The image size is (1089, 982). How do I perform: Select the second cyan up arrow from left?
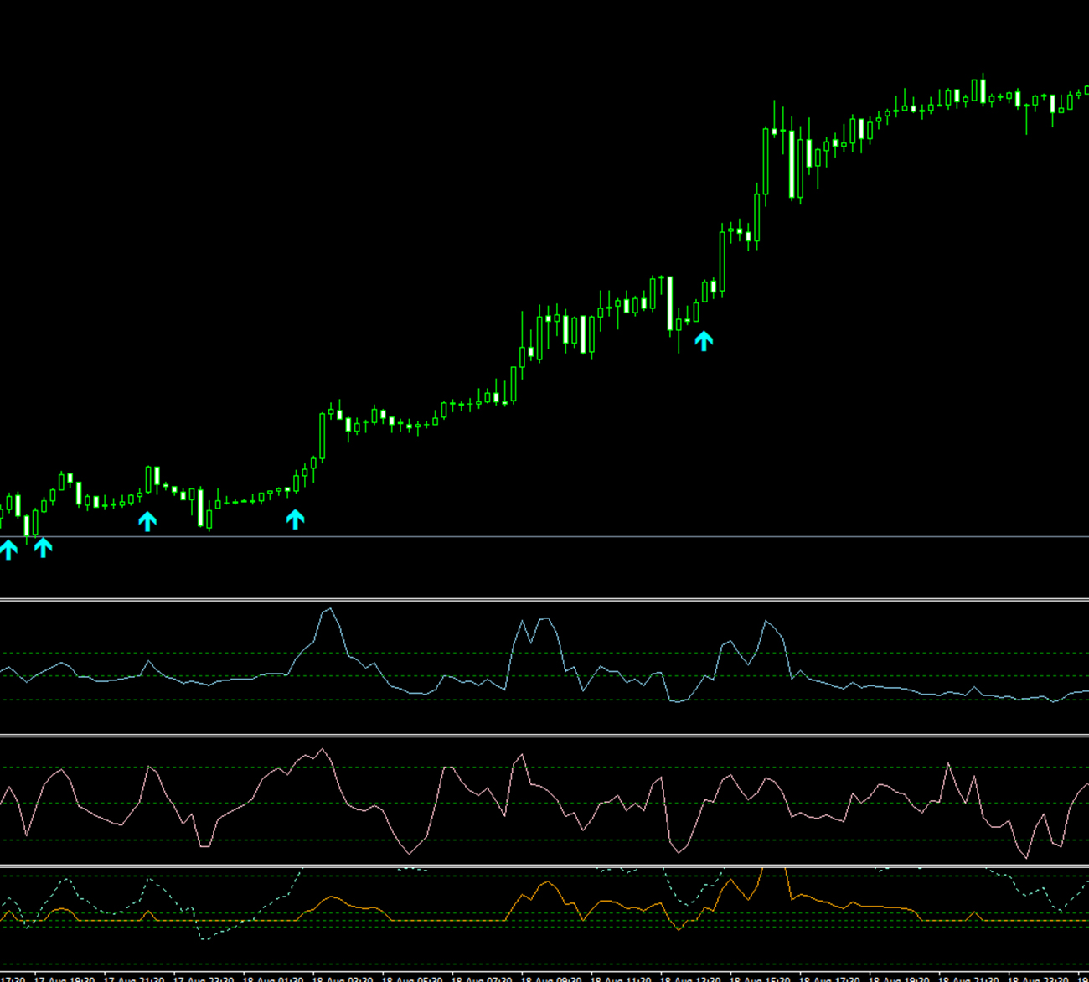[43, 547]
